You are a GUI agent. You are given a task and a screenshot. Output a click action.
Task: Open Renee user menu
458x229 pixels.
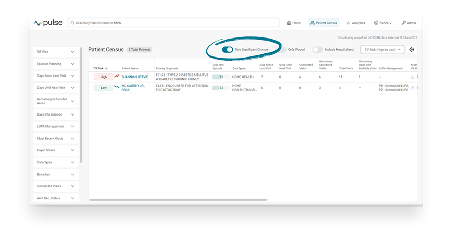click(x=383, y=23)
